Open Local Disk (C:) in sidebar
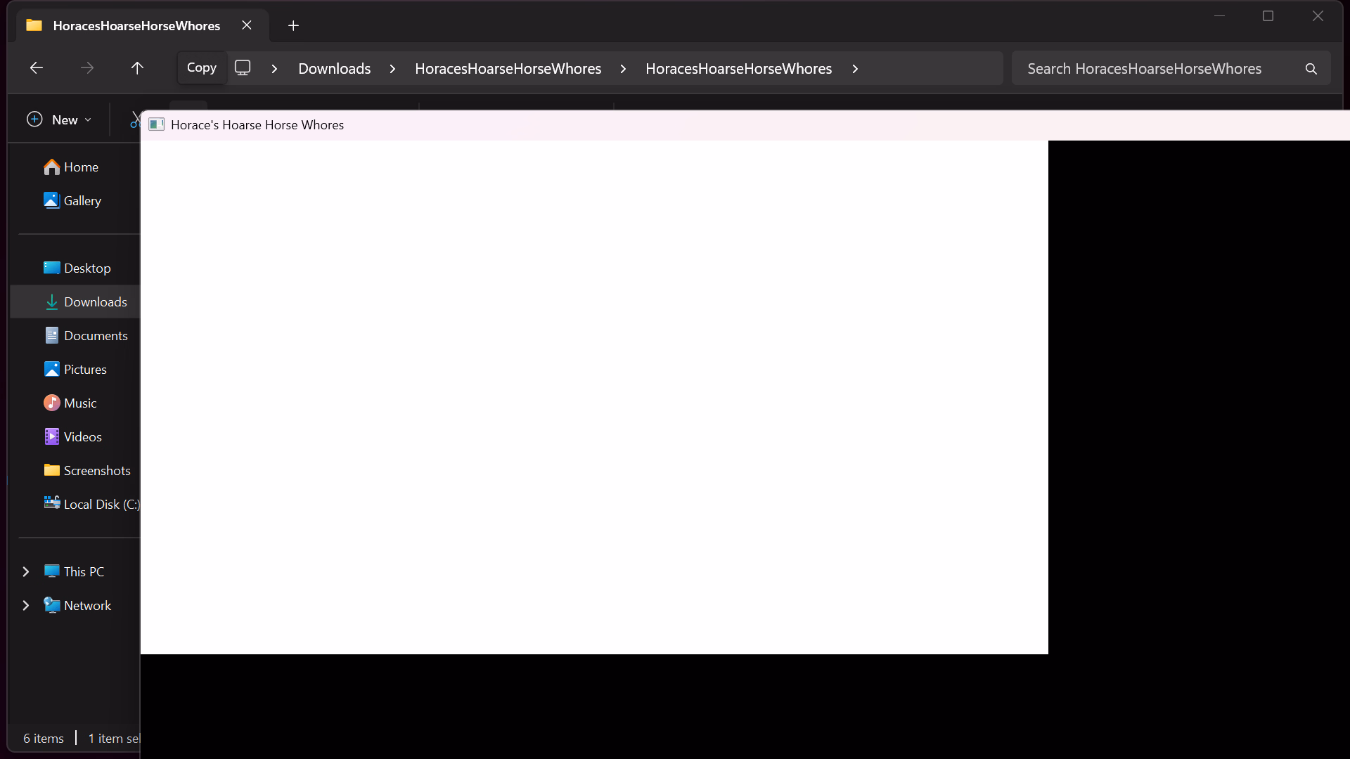This screenshot has width=1350, height=759. [101, 505]
